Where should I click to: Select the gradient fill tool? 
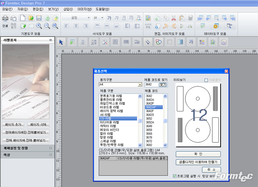(180, 42)
